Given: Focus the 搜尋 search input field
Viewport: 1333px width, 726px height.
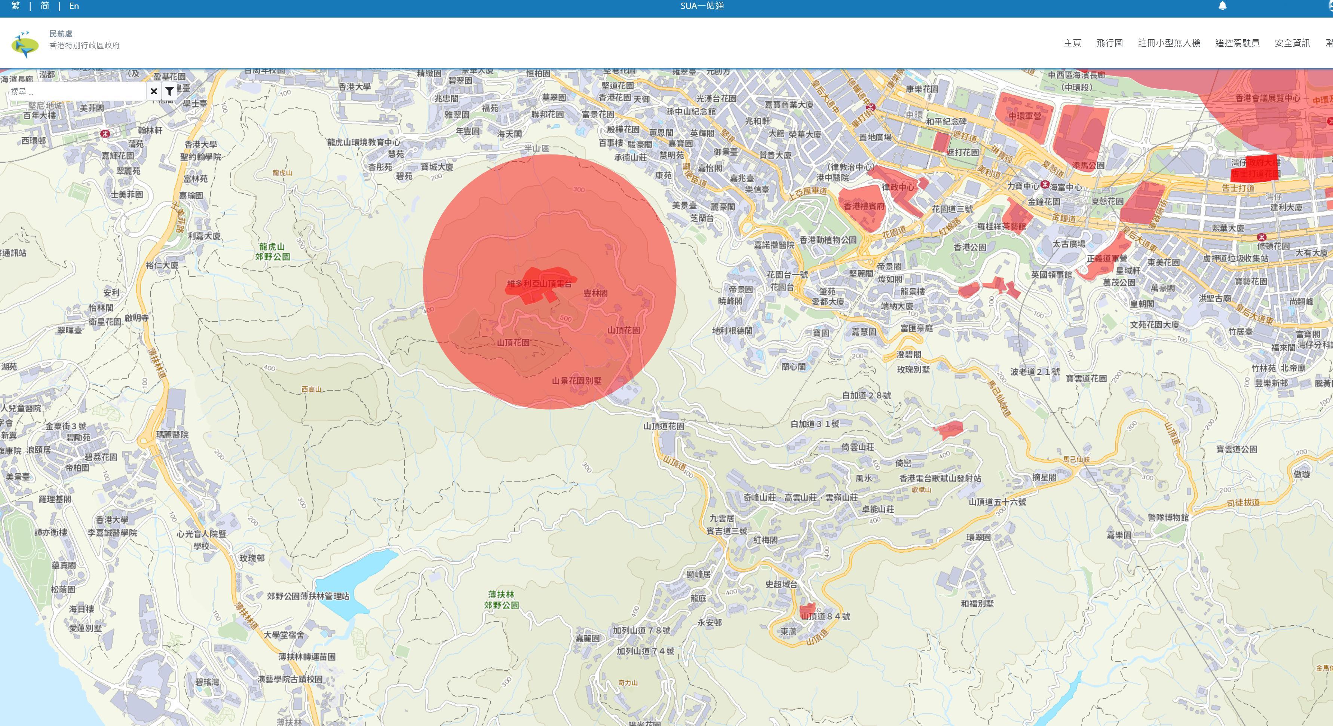Looking at the screenshot, I should 78,92.
